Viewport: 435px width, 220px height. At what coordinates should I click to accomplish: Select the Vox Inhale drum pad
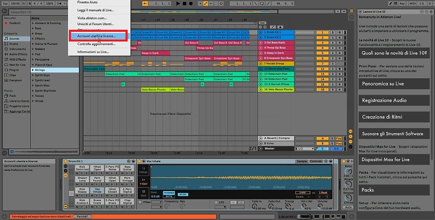tap(97, 190)
